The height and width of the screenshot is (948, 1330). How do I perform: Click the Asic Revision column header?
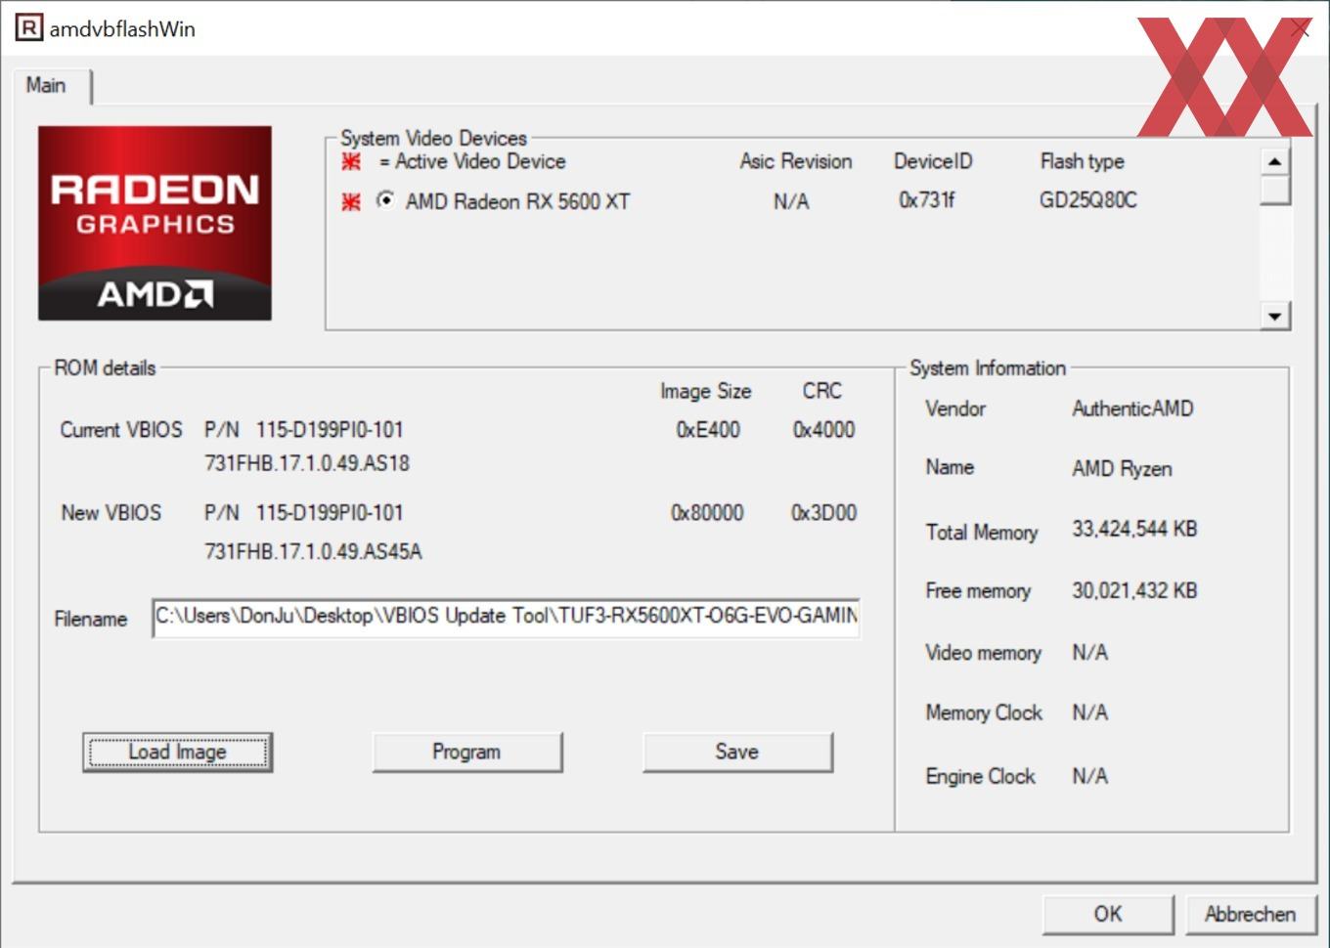click(x=796, y=161)
